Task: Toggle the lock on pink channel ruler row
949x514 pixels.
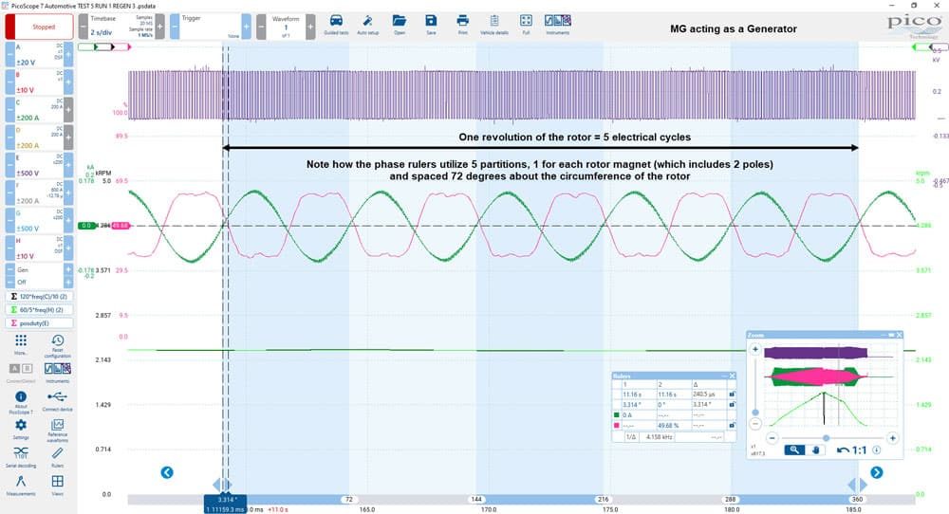Action: [x=732, y=425]
